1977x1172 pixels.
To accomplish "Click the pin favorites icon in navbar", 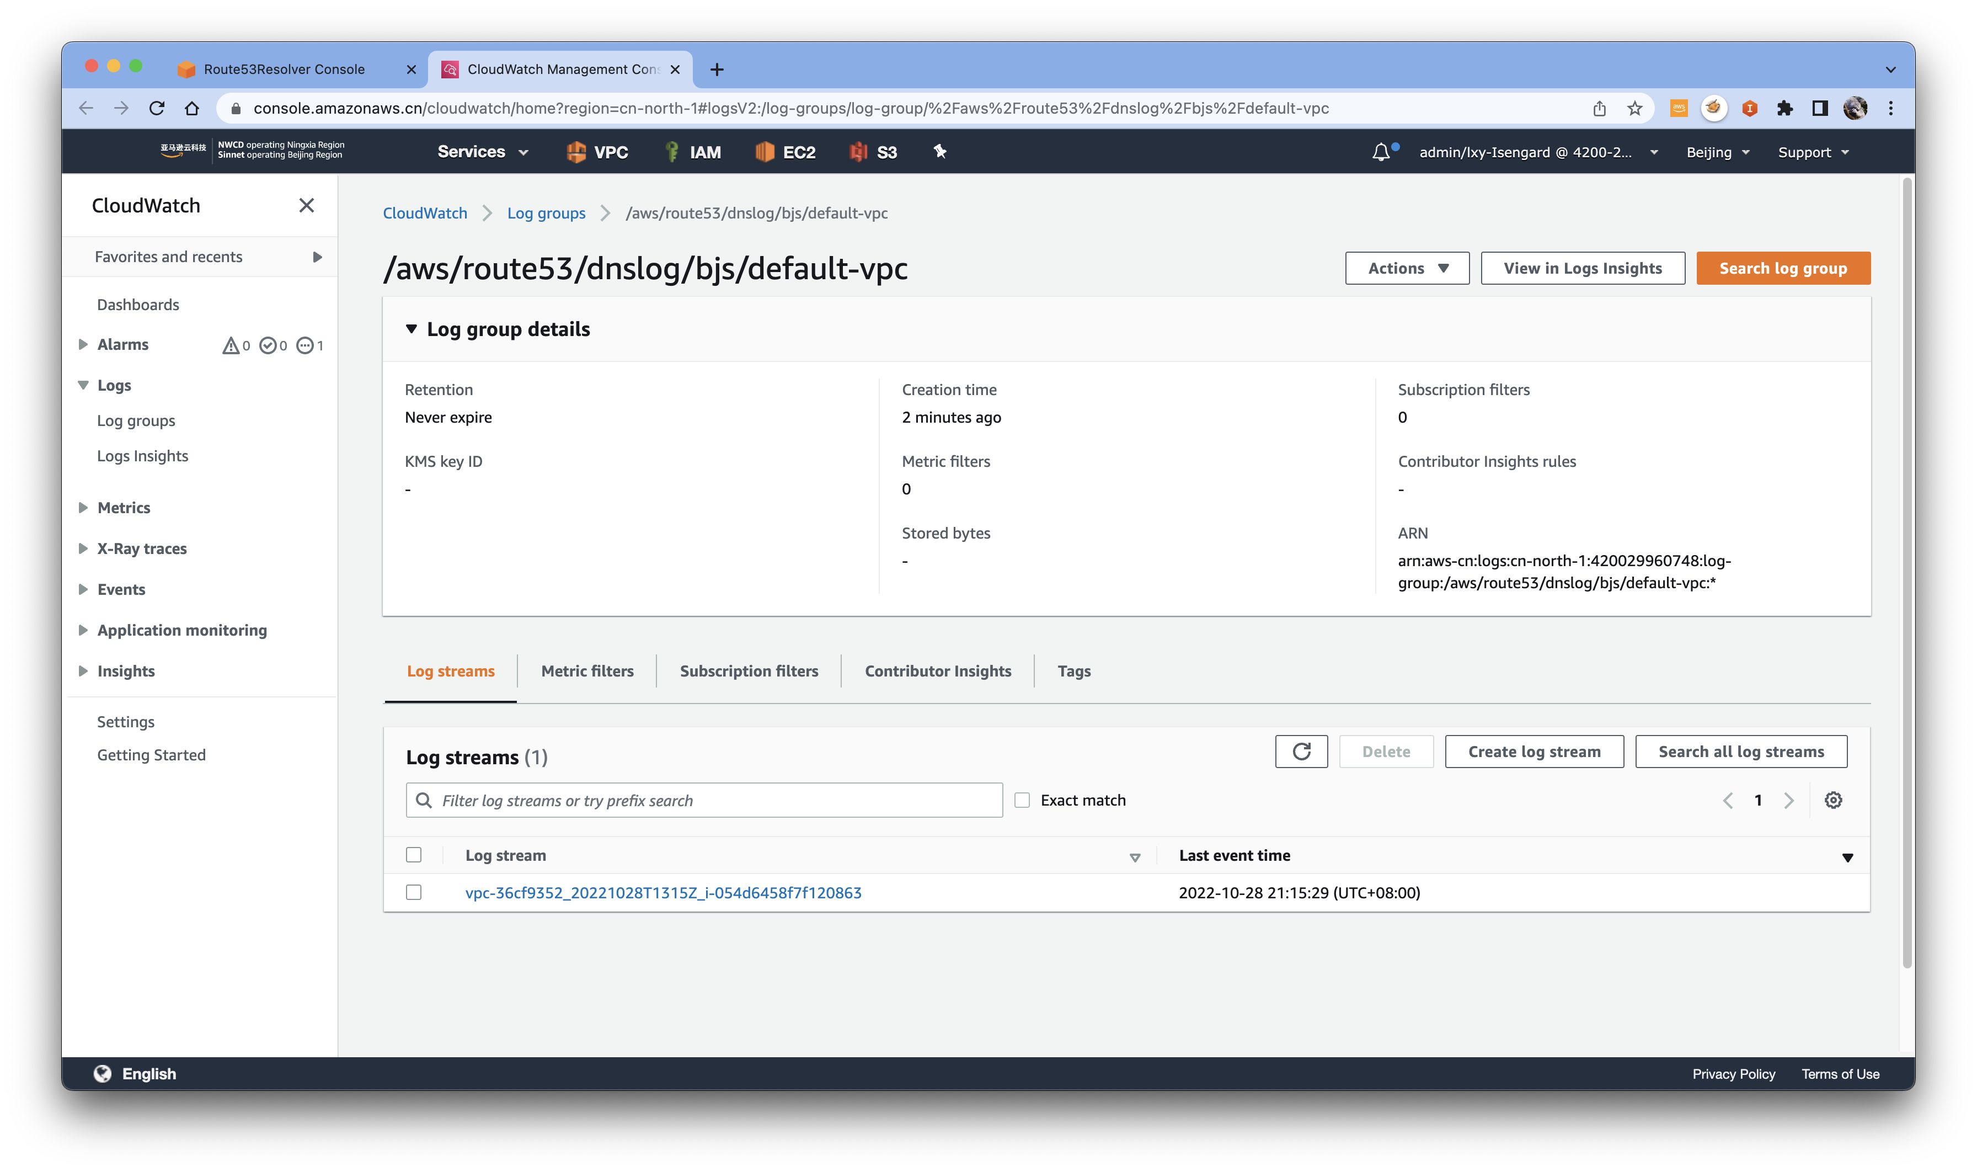I will coord(939,151).
